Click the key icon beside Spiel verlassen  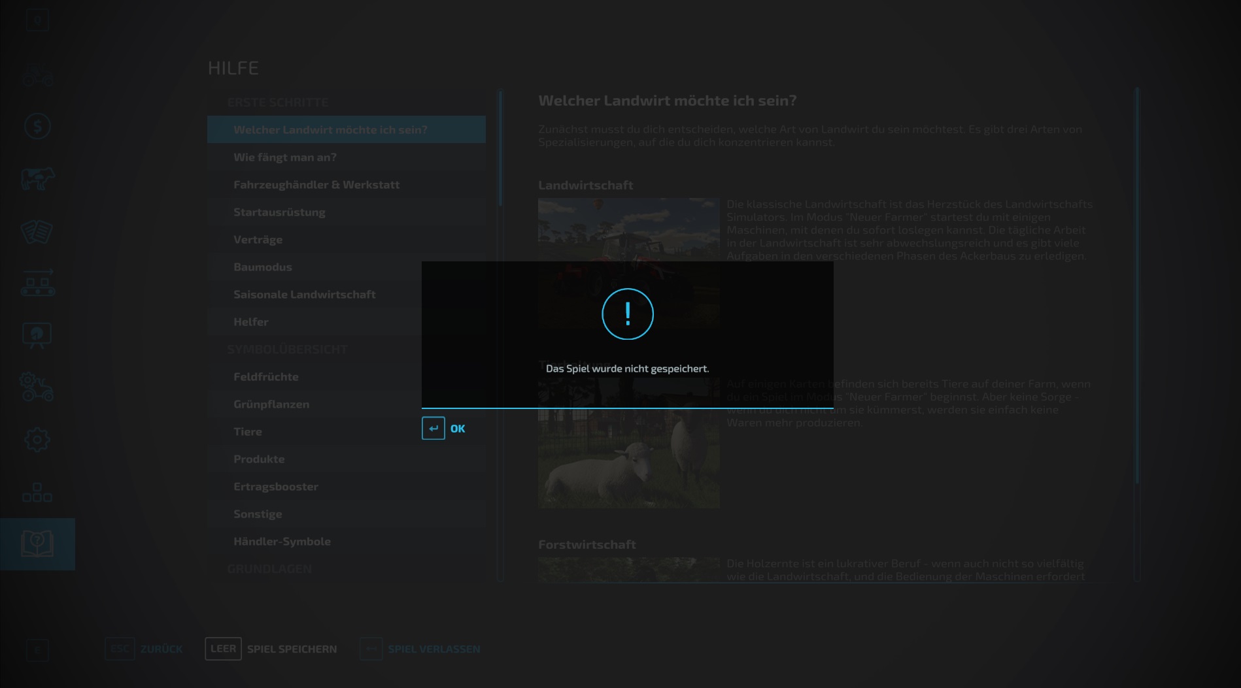tap(371, 649)
